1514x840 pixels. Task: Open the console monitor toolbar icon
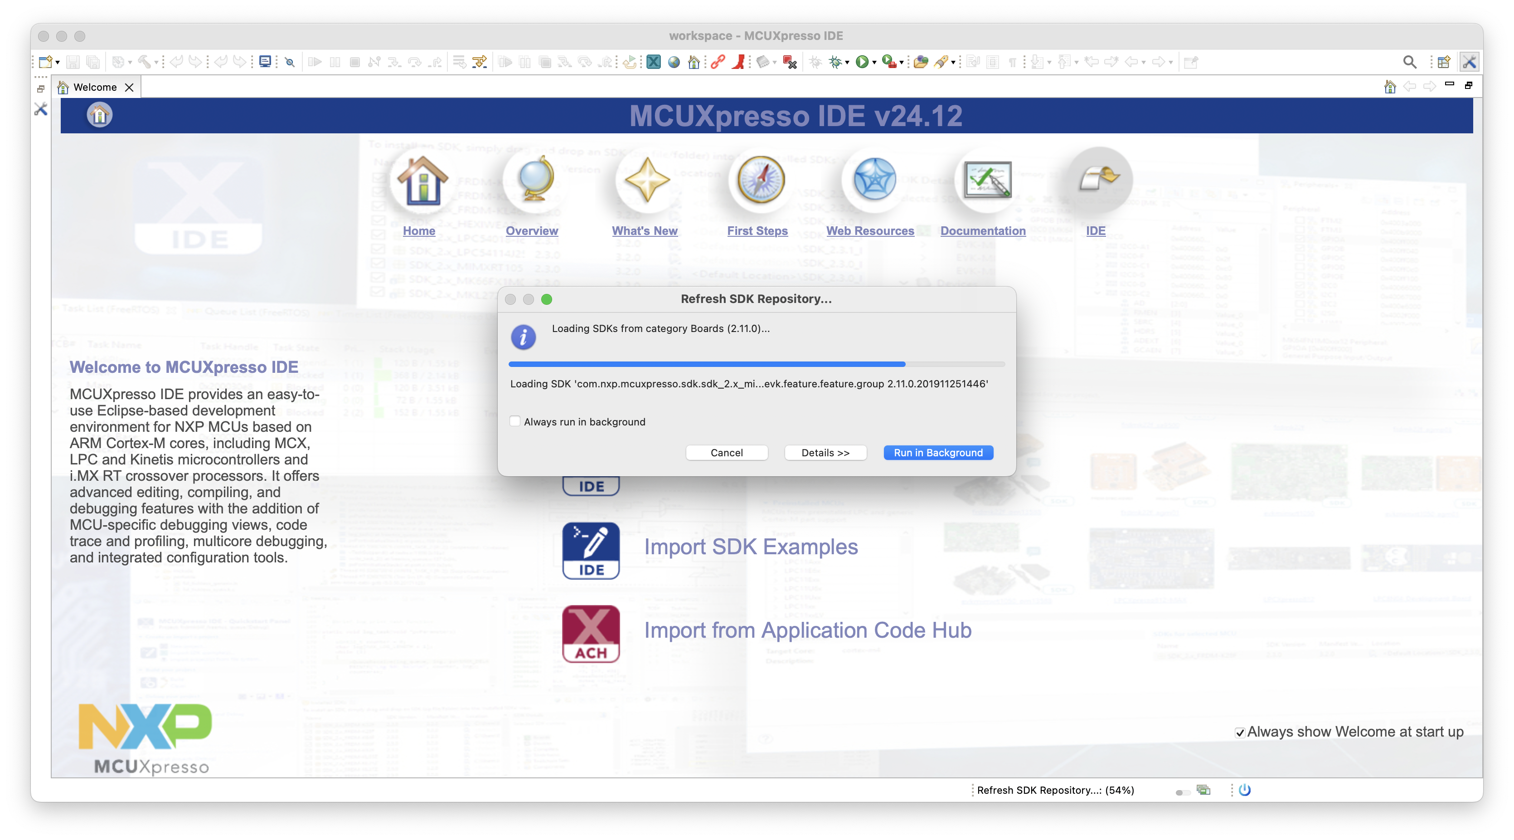(x=265, y=62)
